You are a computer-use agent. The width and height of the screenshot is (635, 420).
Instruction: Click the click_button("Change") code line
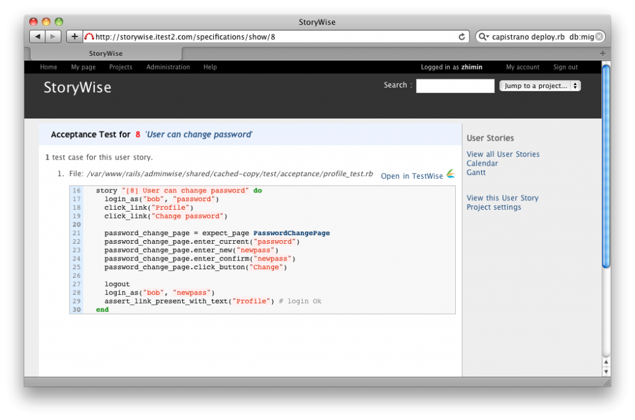(195, 267)
